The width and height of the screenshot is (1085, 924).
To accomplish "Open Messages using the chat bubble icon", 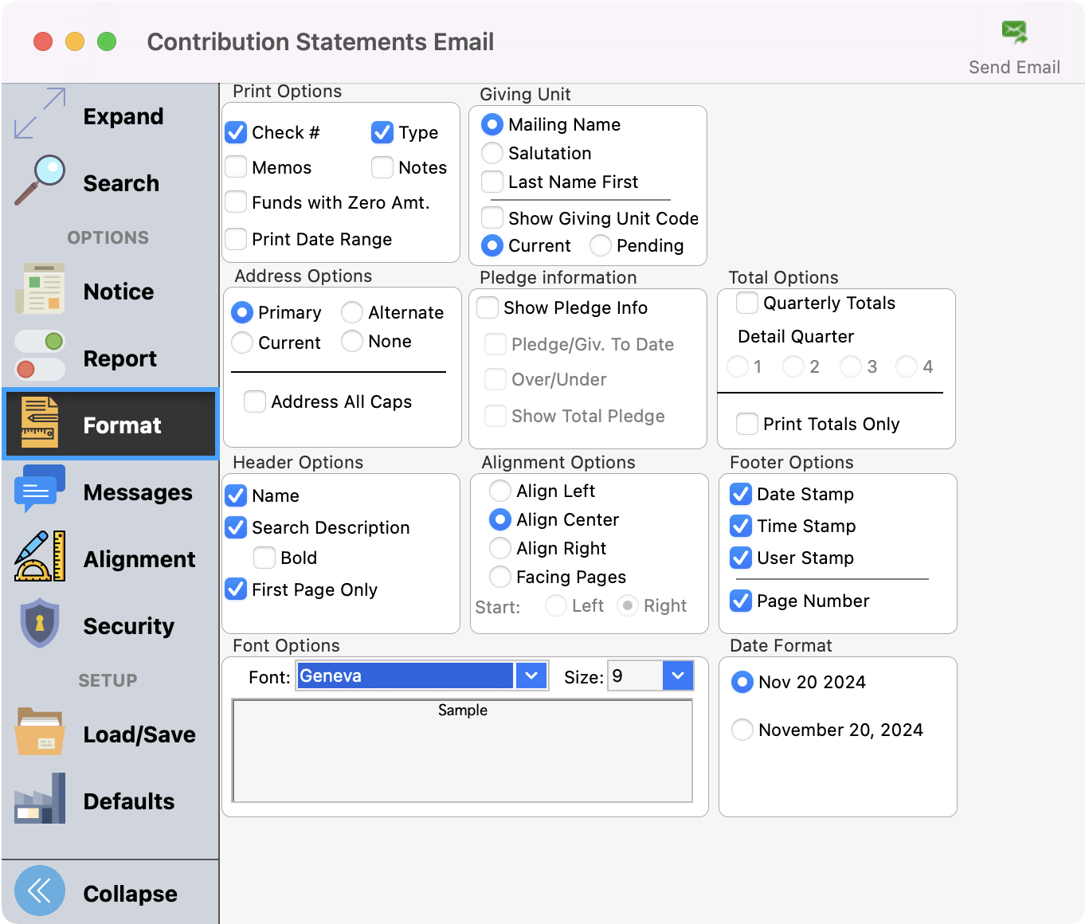I will [x=40, y=490].
